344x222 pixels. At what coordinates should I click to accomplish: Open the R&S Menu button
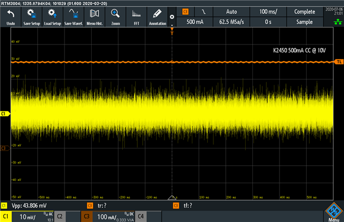pos(334,213)
